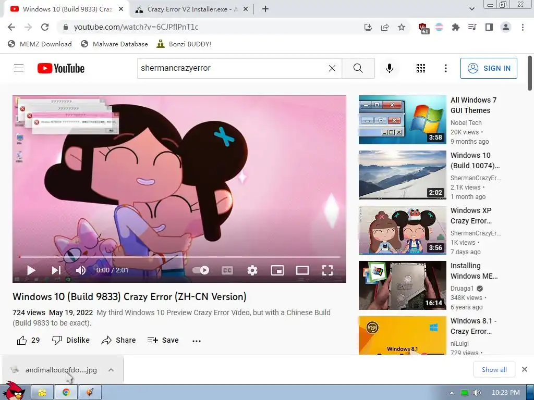The width and height of the screenshot is (534, 400).
Task: Open the Angry Birds start button
Action: [x=14, y=391]
